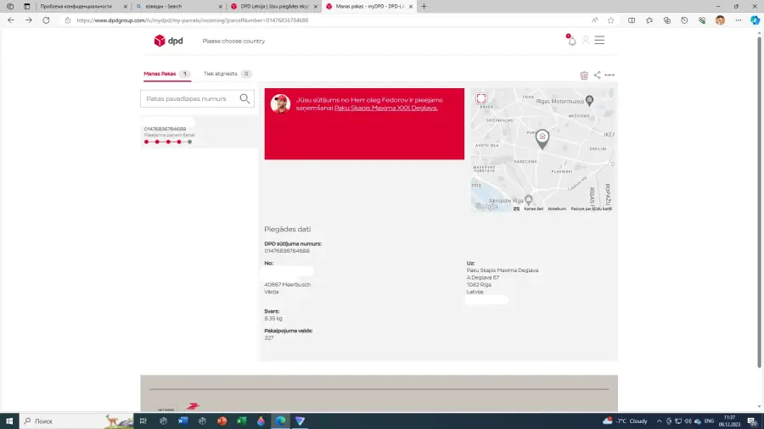Open browser settings and more
Image resolution: width=764 pixels, height=429 pixels.
pyautogui.click(x=739, y=20)
